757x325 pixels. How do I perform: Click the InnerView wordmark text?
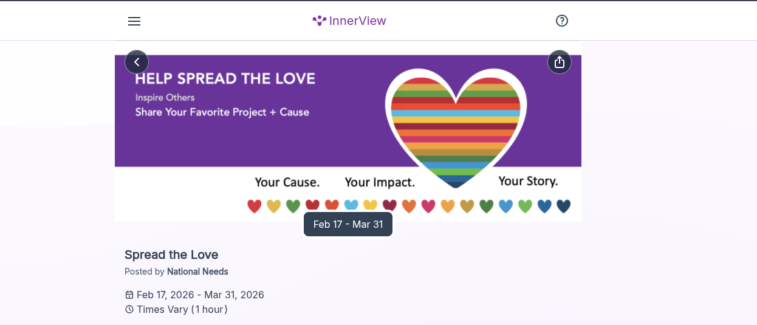pos(357,21)
